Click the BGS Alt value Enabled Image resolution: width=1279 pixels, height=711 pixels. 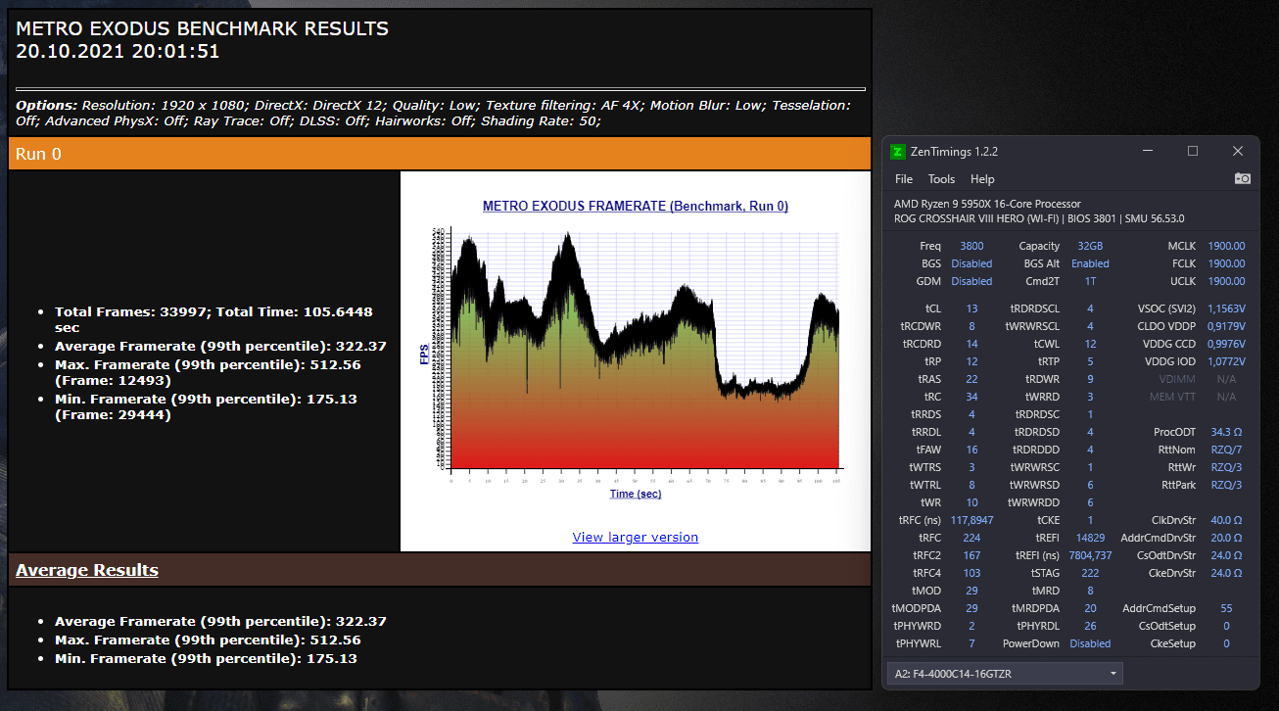(x=1090, y=263)
